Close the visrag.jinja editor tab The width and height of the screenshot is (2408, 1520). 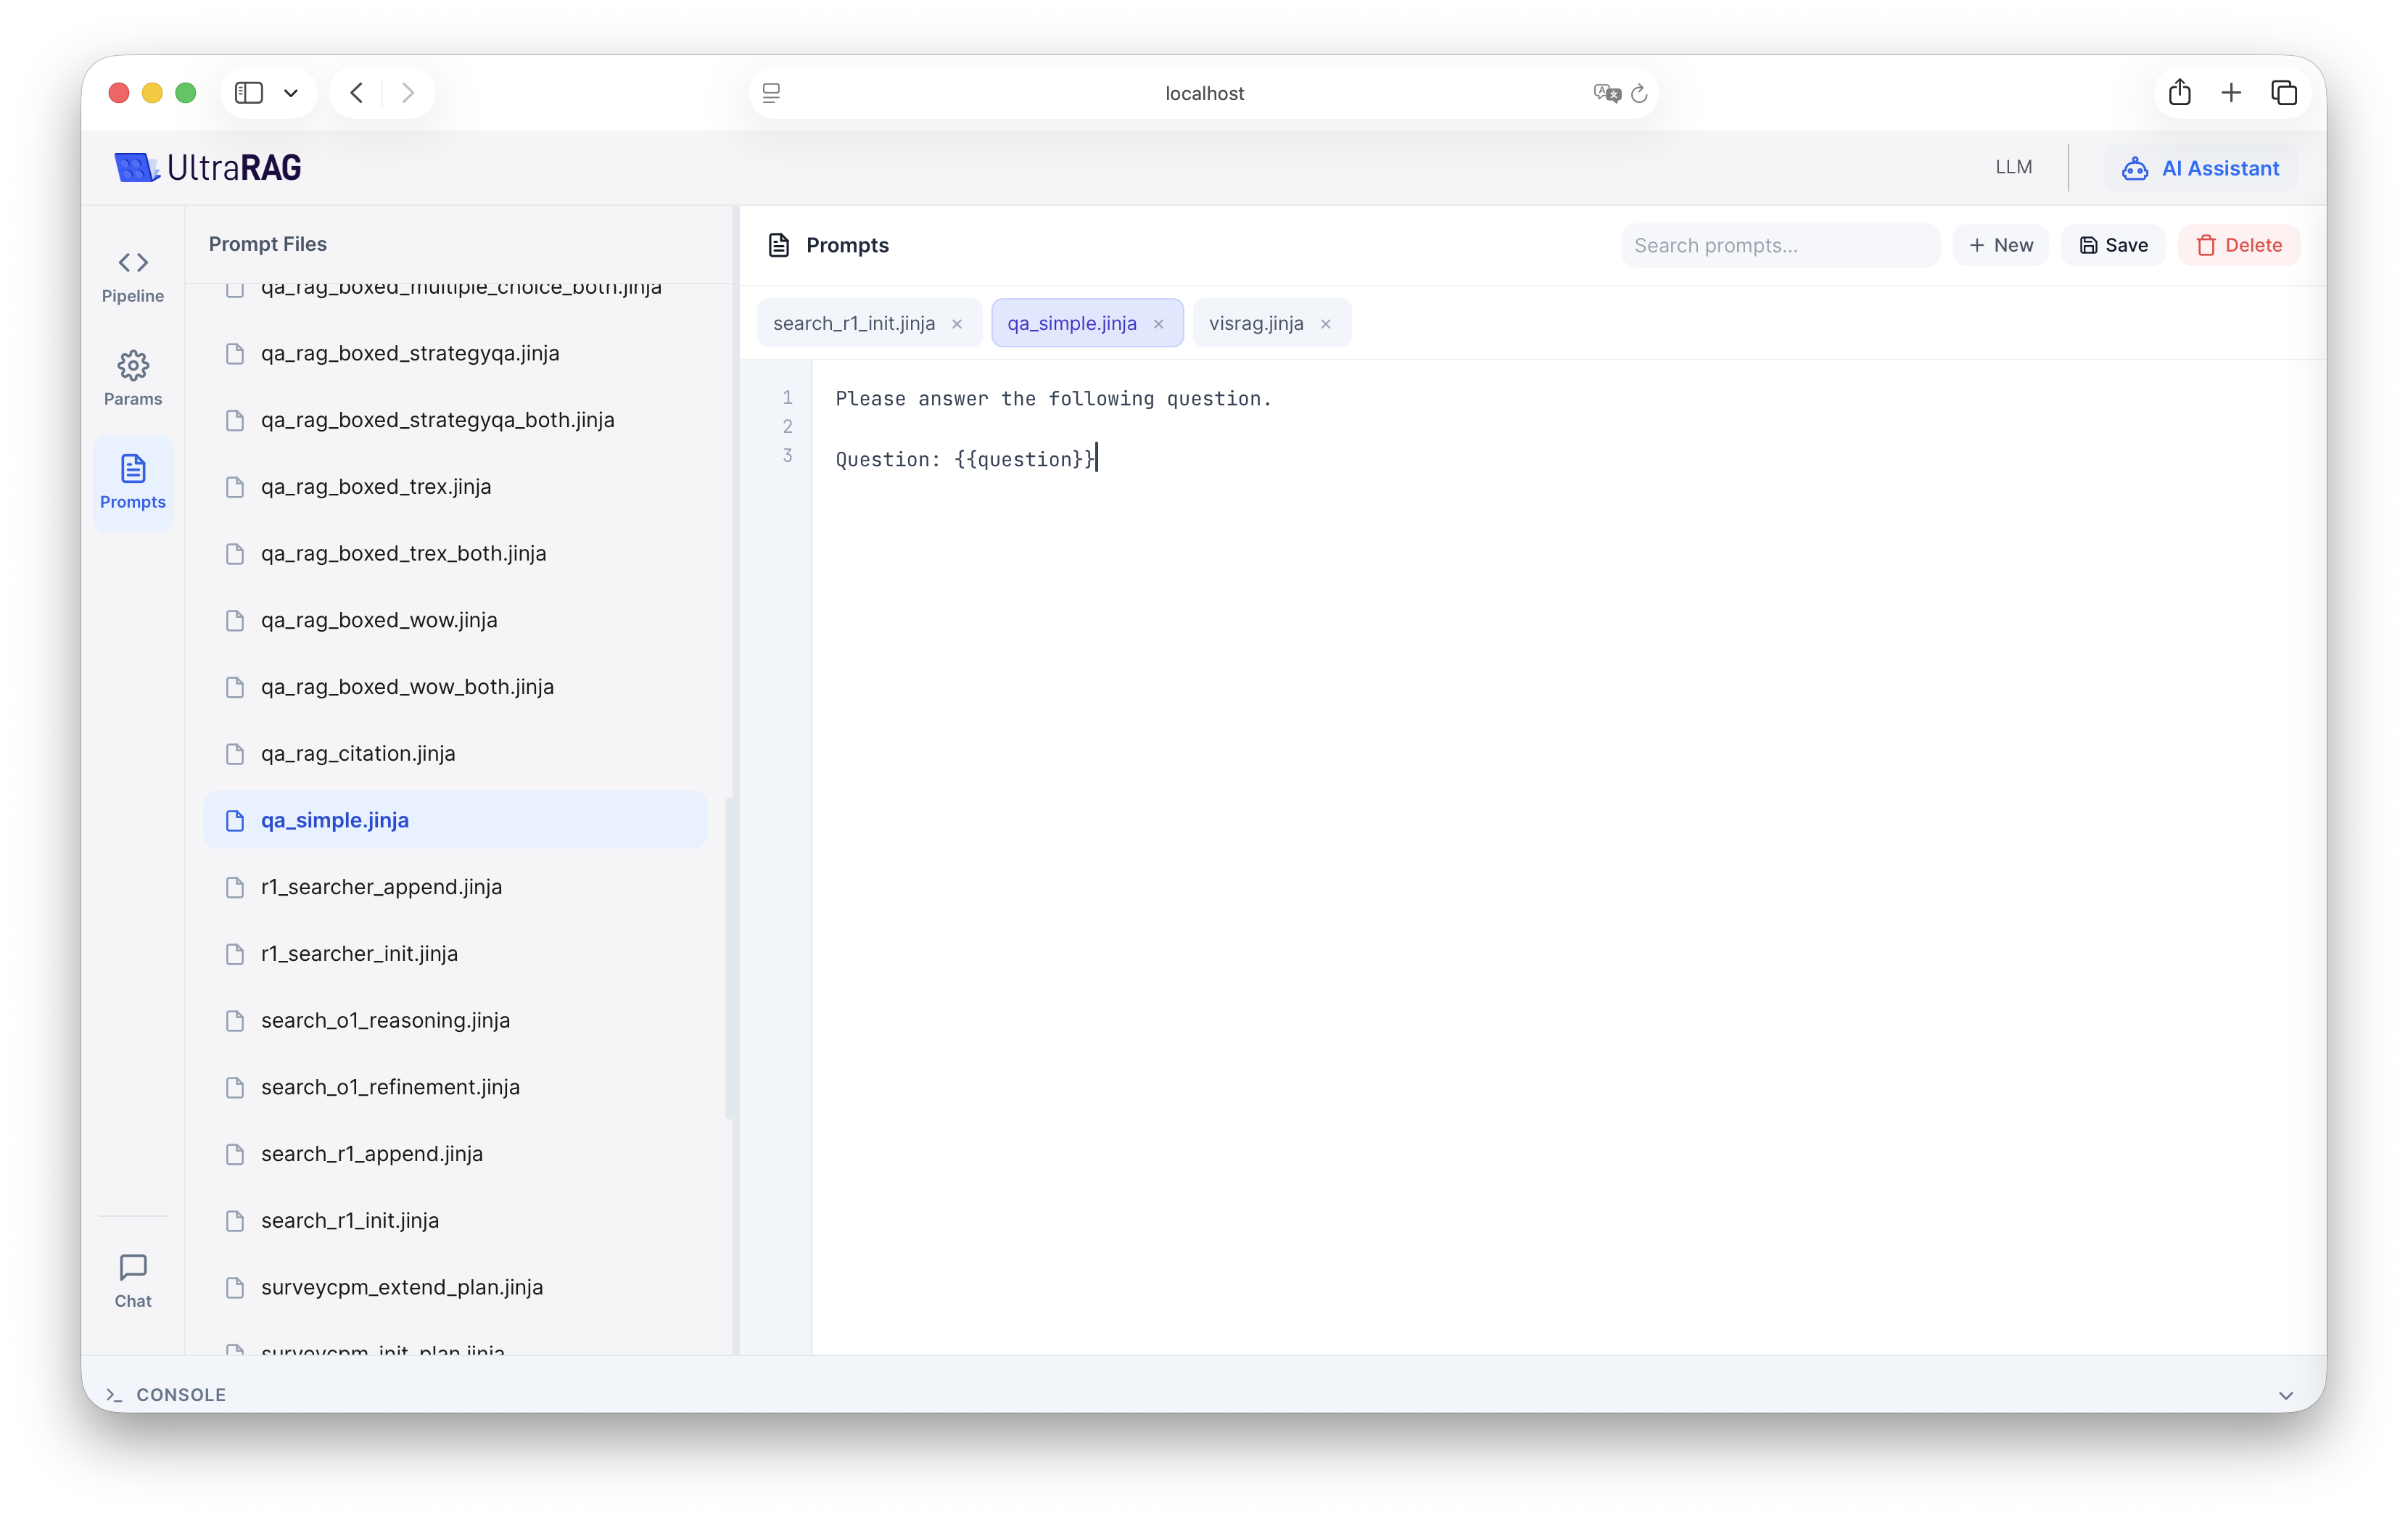click(1326, 324)
